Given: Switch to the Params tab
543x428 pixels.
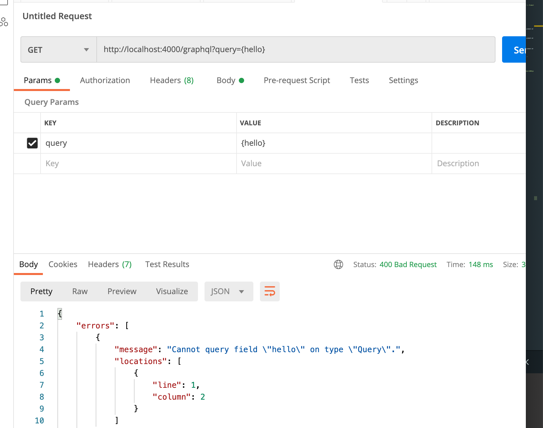Looking at the screenshot, I should tap(42, 80).
